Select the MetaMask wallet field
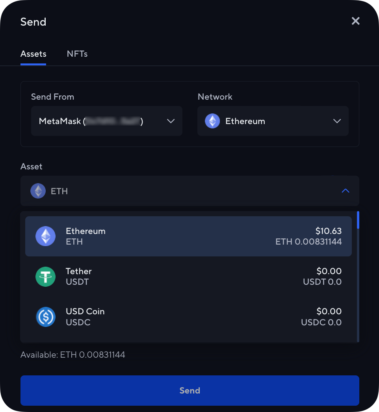The width and height of the screenshot is (379, 412). tap(106, 121)
